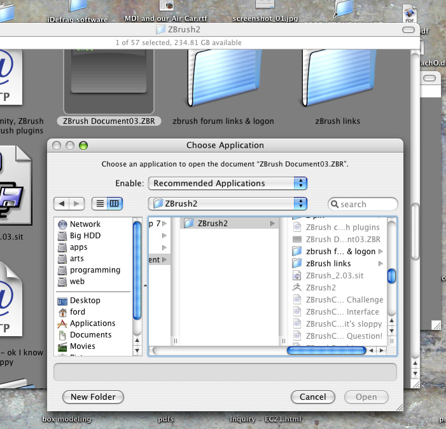Expand the zbrush f... & logon arrow
Image resolution: width=446 pixels, height=429 pixels.
(380, 252)
